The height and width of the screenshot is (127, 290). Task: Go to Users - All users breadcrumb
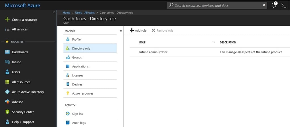coord(85,12)
